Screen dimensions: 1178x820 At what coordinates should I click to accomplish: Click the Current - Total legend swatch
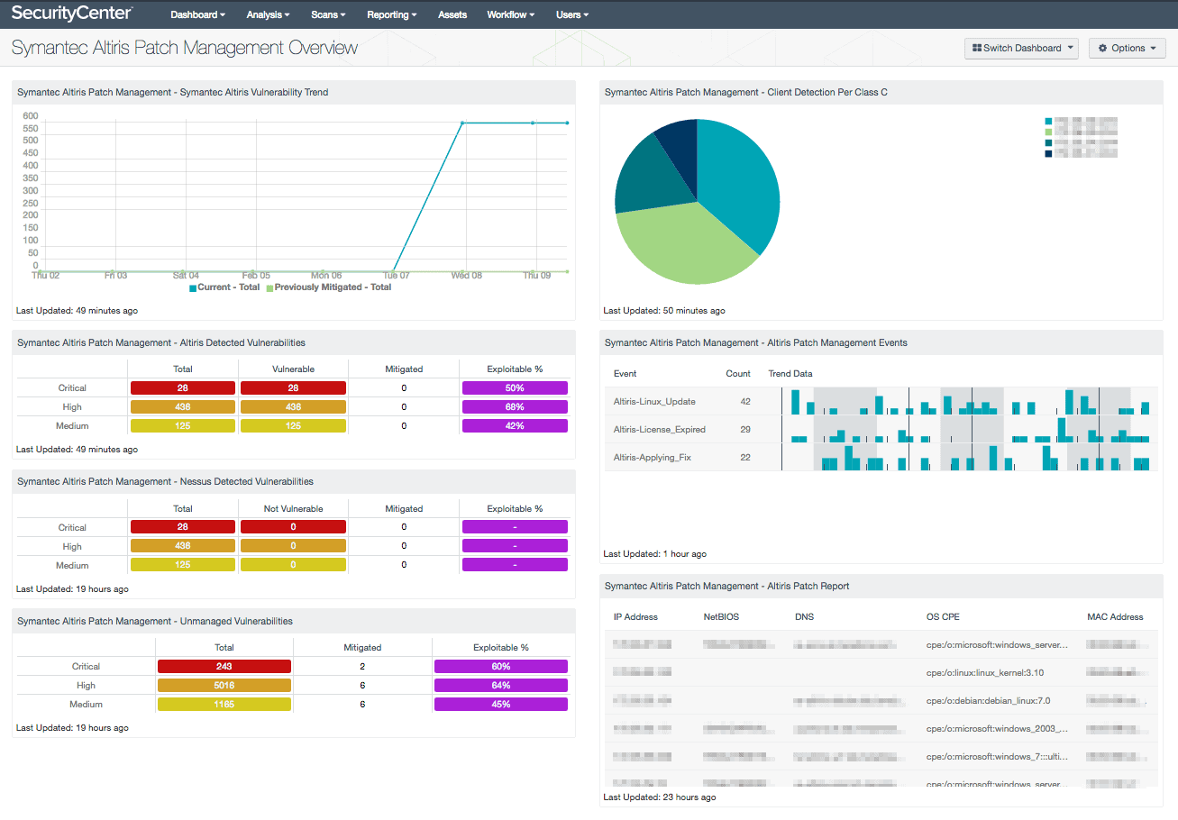point(193,288)
